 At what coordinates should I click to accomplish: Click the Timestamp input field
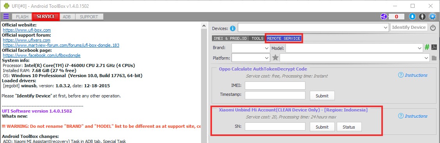[x=275, y=95]
